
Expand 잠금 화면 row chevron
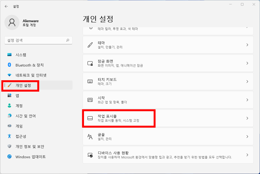click(247, 63)
